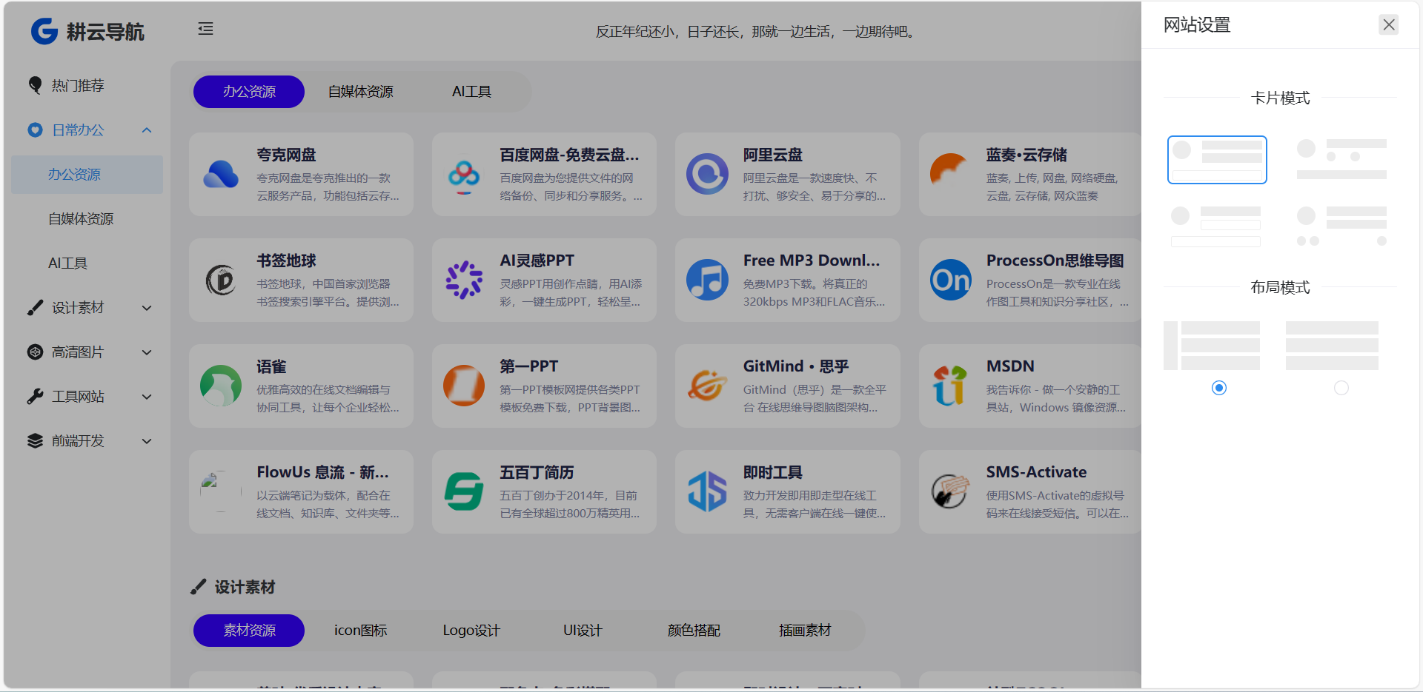Open the ProcessOn思维导图 On icon
This screenshot has width=1423, height=692.
pos(950,281)
